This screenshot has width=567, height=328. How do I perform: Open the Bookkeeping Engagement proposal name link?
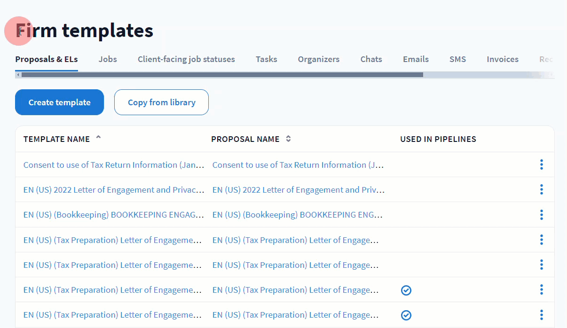[x=298, y=215]
